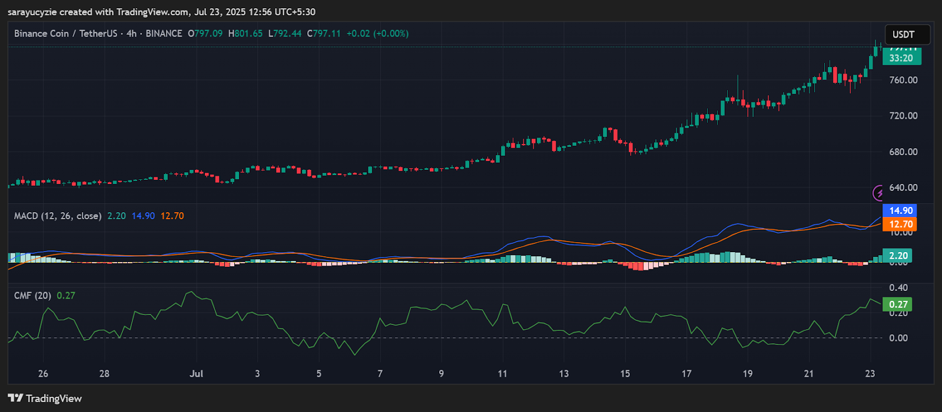The width and height of the screenshot is (942, 412).
Task: Click the blue MACD value label 14.90 on axis
Action: click(x=900, y=210)
